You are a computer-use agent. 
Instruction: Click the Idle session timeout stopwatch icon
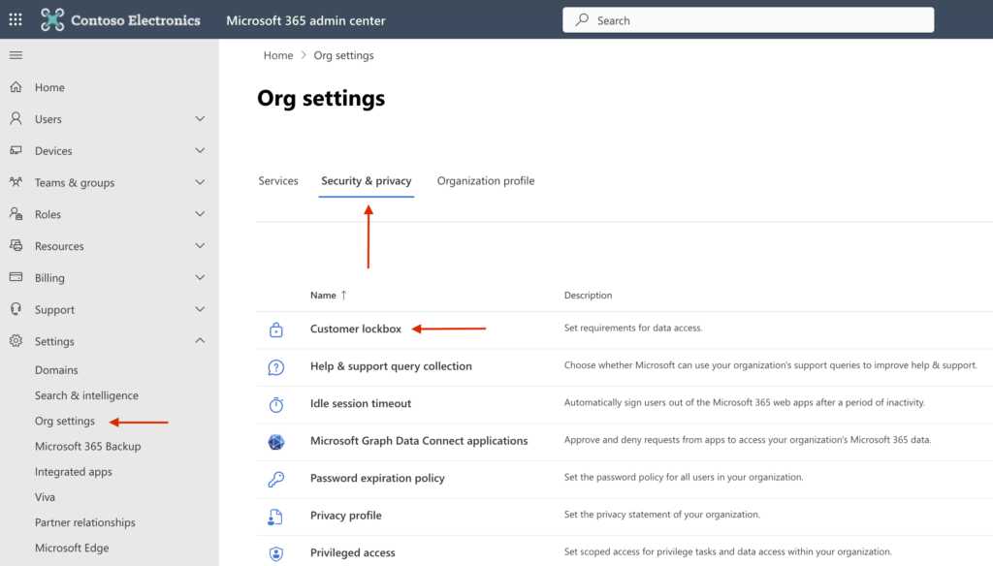(x=276, y=404)
